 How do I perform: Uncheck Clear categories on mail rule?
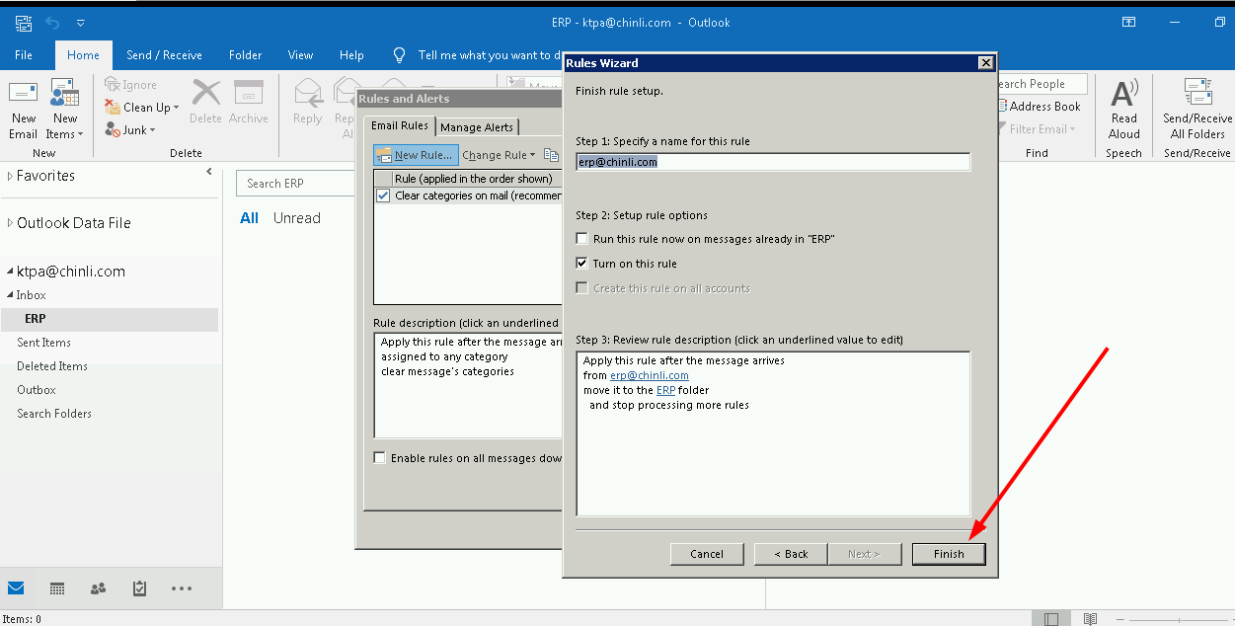[383, 196]
